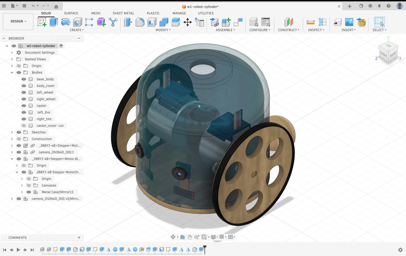The image size is (406, 256).
Task: Open the Pan hand tool in navigation bar
Action: pos(190,237)
